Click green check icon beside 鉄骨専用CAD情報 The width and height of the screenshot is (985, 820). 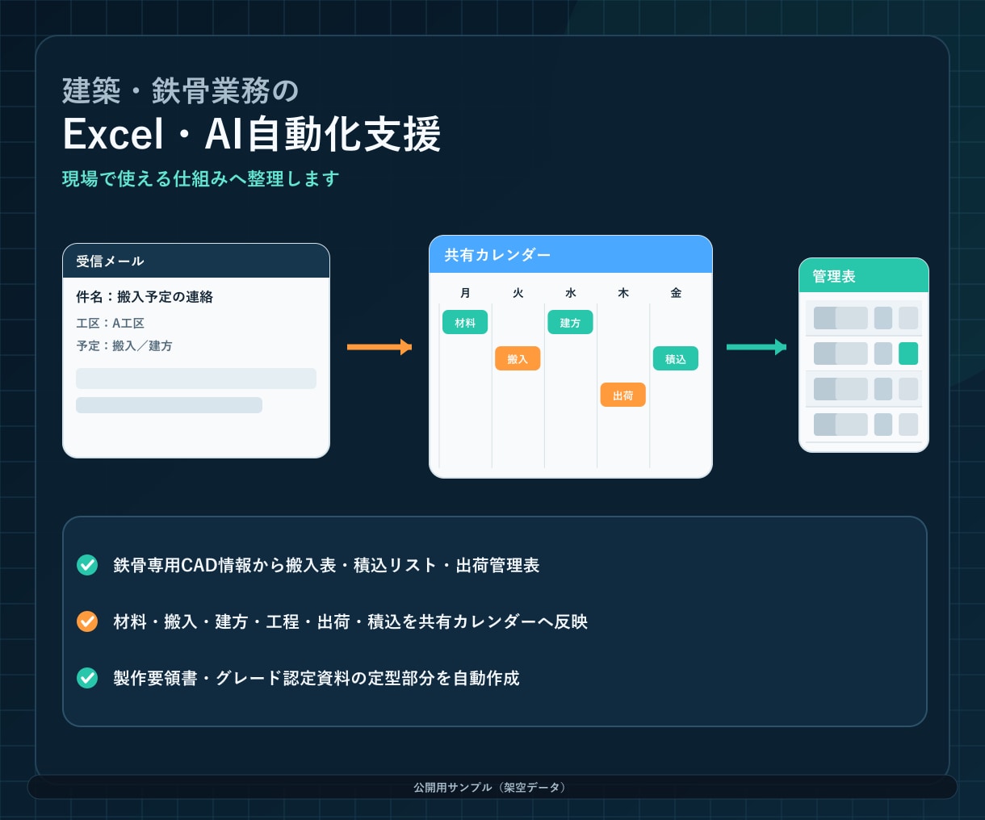(x=87, y=565)
